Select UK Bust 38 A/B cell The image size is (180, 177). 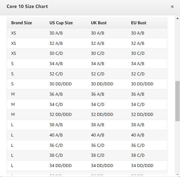point(98,125)
